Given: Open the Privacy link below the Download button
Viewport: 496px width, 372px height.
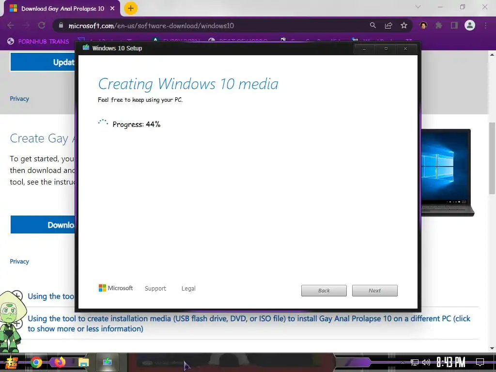Looking at the screenshot, I should click(x=19, y=261).
